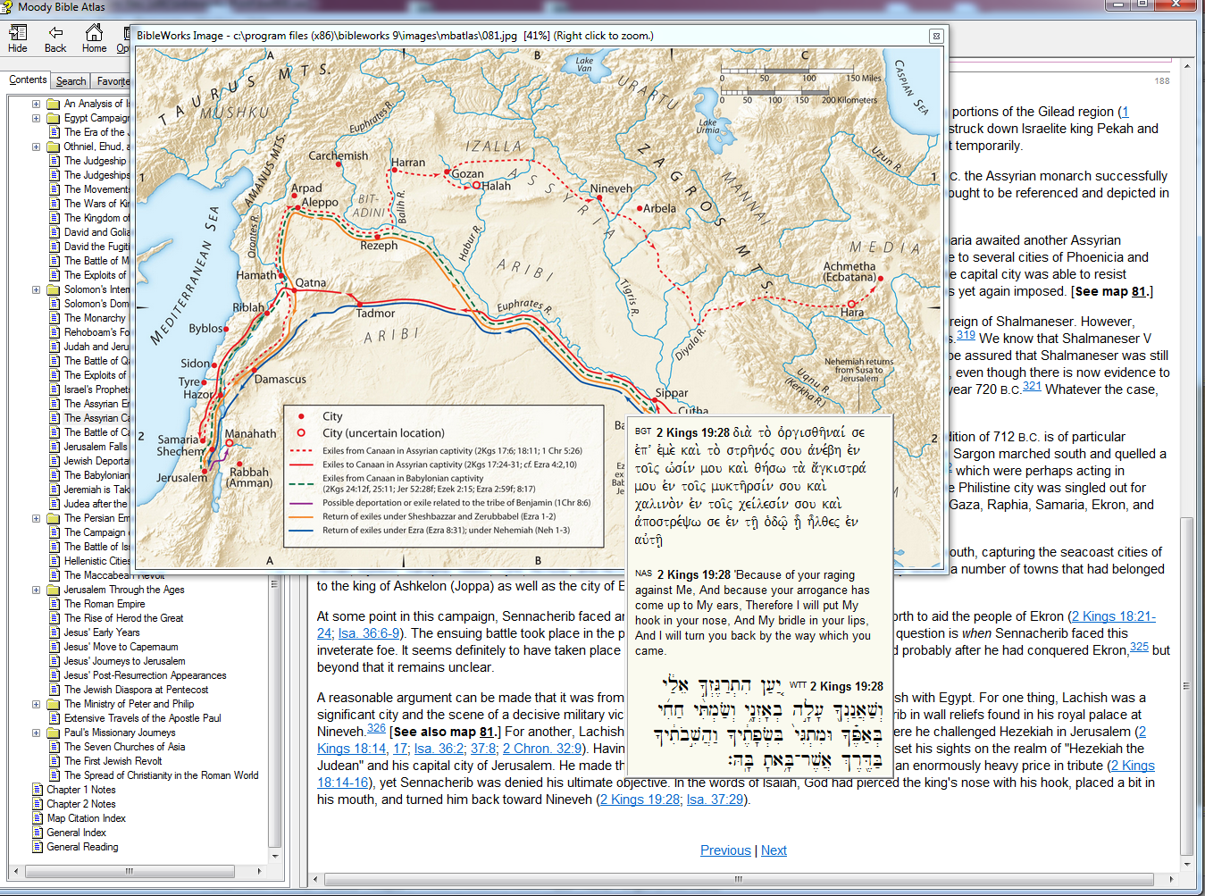Select The Seven Churches of Asia entry
1205x896 pixels.
(124, 747)
